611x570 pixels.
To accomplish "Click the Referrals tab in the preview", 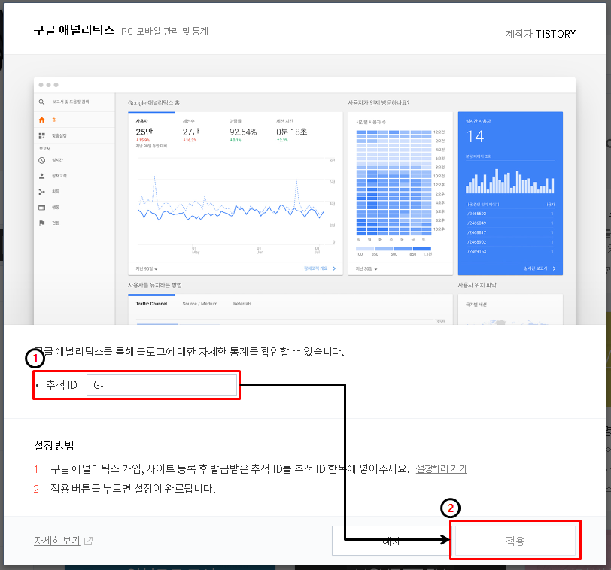I will pos(242,304).
